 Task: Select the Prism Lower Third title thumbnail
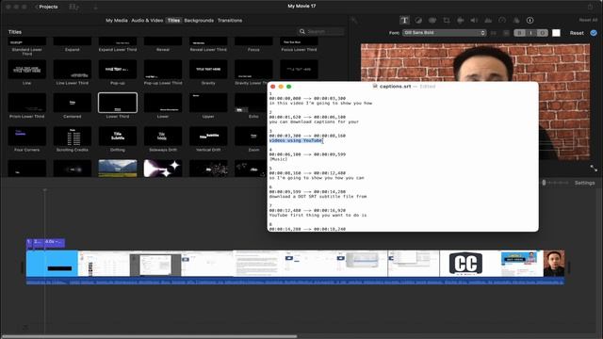[x=27, y=103]
